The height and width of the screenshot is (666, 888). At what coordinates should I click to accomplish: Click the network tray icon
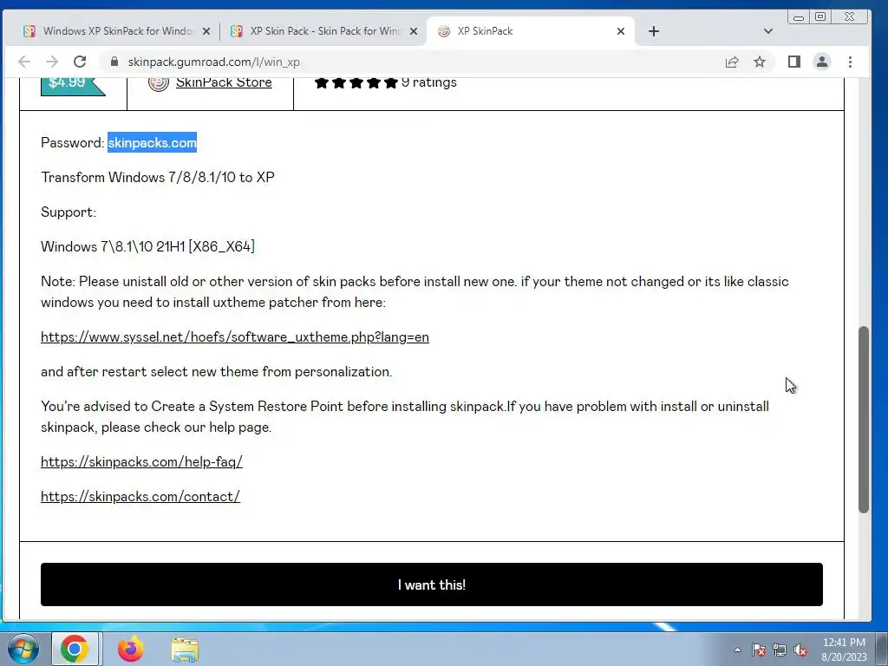click(780, 650)
